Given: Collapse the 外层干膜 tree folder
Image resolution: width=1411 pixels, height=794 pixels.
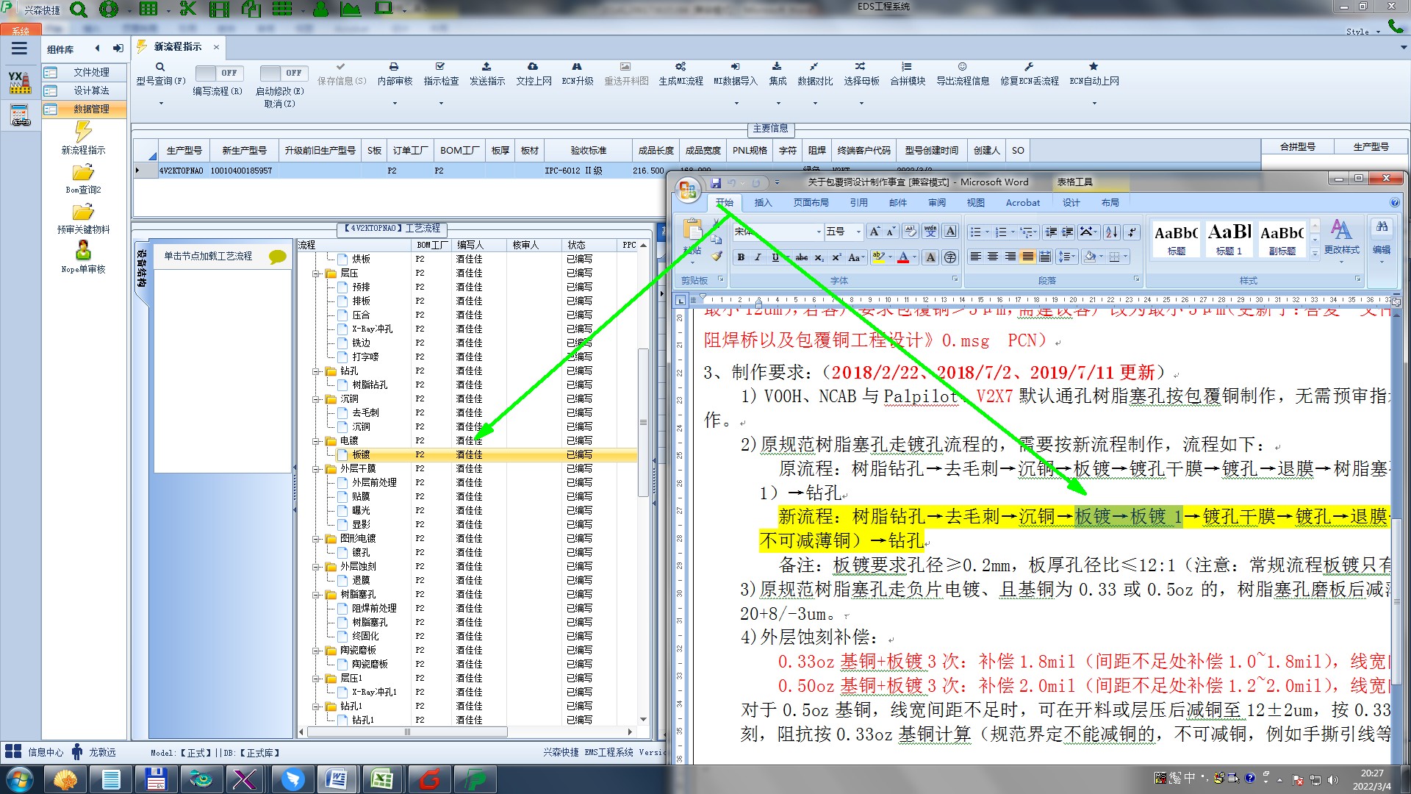Looking at the screenshot, I should 316,468.
